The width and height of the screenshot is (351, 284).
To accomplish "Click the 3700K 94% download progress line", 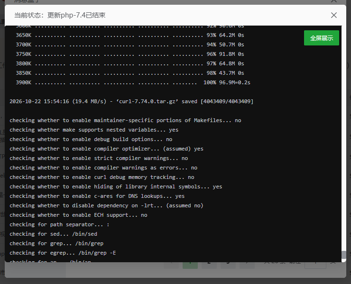I will (x=130, y=44).
